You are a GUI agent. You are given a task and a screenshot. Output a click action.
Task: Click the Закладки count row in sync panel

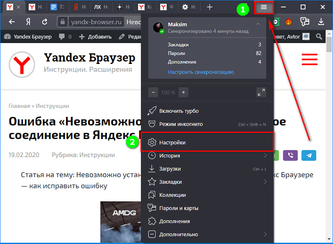(214, 45)
